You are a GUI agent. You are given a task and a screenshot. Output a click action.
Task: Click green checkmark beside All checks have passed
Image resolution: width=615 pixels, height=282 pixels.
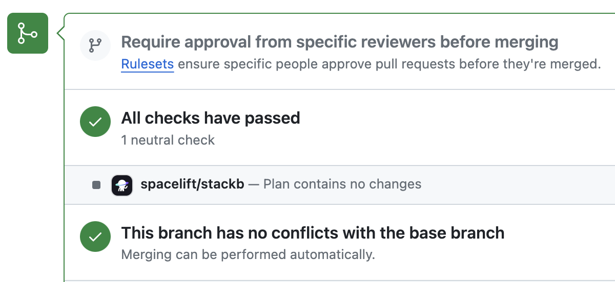[95, 122]
